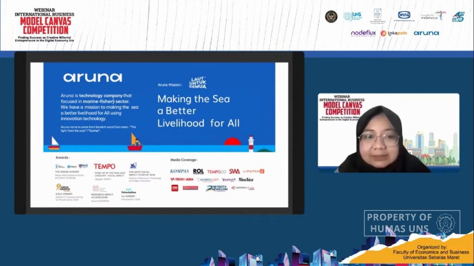Click the fisherman boat with orange sail
This screenshot has height=266, width=474.
pos(135,142)
